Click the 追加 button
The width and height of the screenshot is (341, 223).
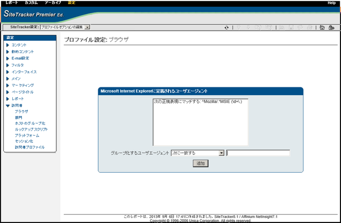pos(201,163)
